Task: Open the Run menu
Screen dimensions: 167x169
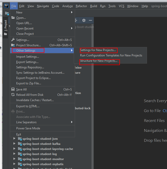Action: coord(103,6)
